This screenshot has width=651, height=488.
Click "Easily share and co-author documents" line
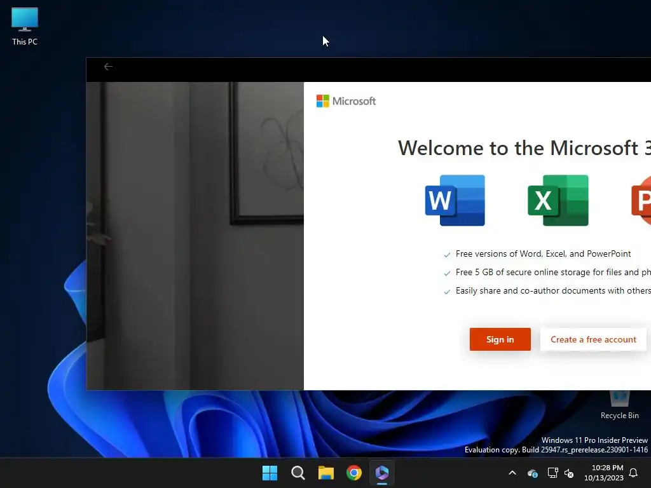point(553,290)
